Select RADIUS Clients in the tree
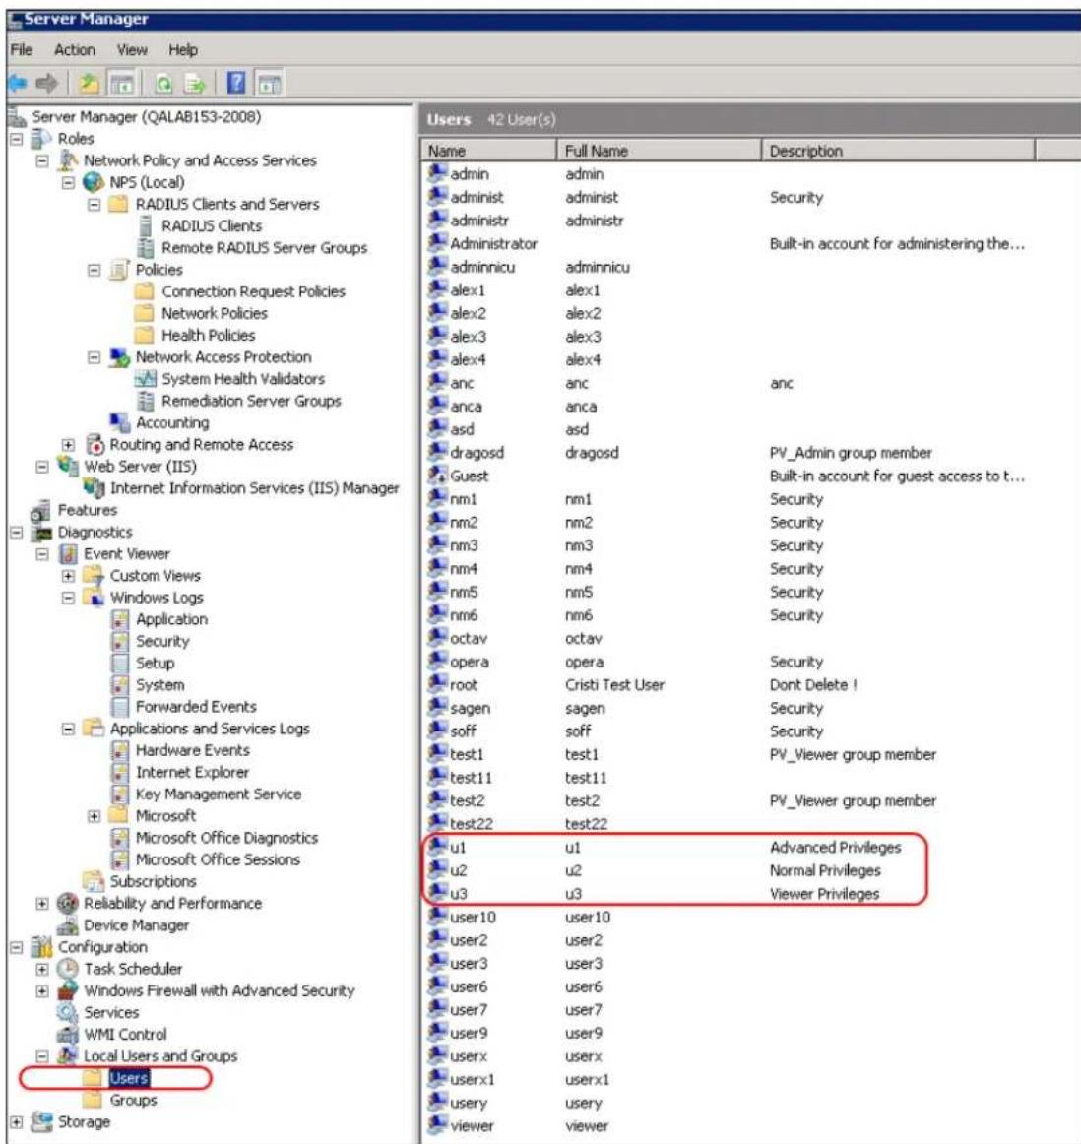Image resolution: width=1081 pixels, height=1144 pixels. [x=212, y=226]
